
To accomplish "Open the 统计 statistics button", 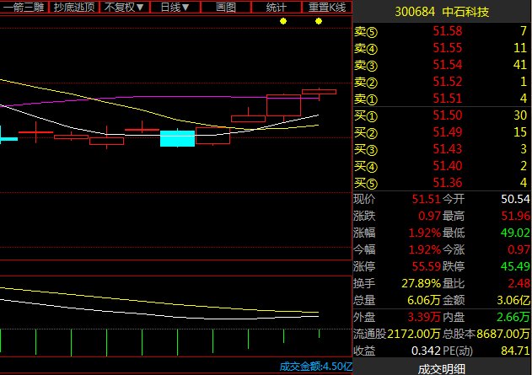I will [x=276, y=7].
